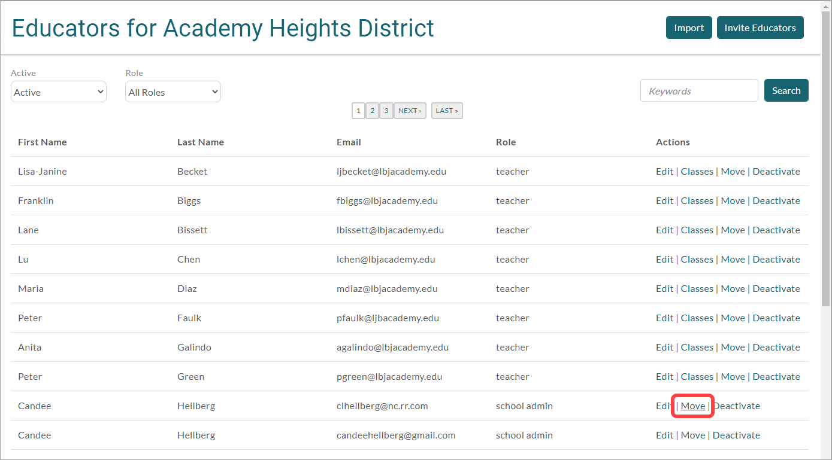This screenshot has height=460, width=832.
Task: Click the highlighted Move link for clhellberg@nc.rr.com
Action: click(693, 406)
